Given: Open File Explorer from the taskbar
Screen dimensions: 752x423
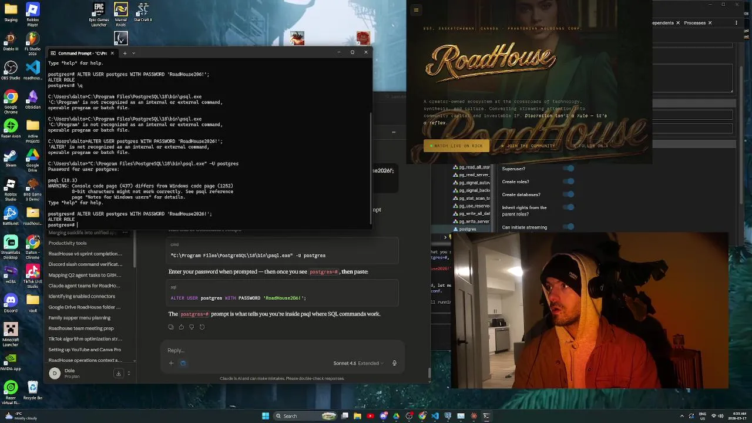Looking at the screenshot, I should click(x=357, y=416).
